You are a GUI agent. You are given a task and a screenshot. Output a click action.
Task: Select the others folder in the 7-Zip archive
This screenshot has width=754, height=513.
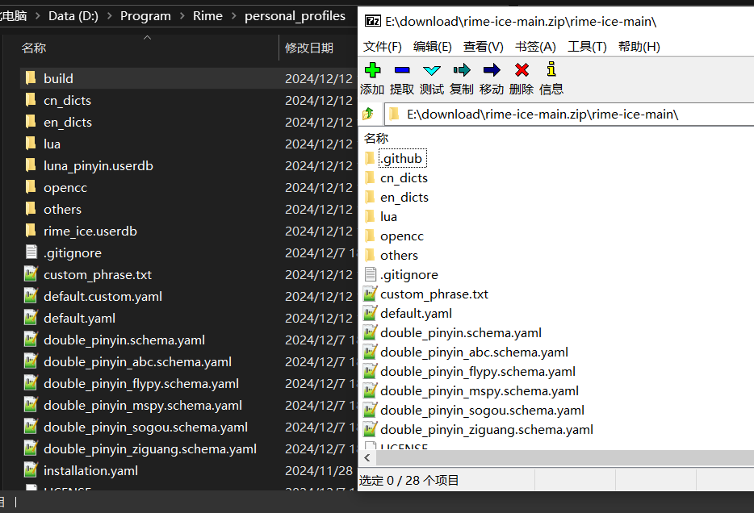(399, 256)
